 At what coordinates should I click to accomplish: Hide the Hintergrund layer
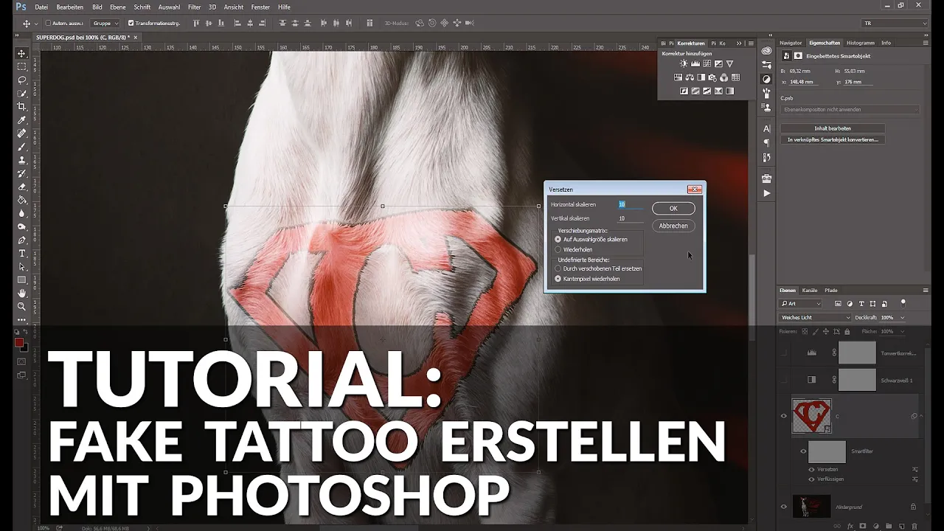tap(784, 507)
